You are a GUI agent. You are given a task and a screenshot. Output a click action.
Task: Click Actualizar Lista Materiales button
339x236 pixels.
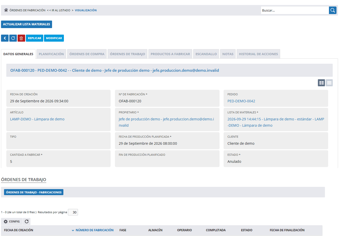26,24
